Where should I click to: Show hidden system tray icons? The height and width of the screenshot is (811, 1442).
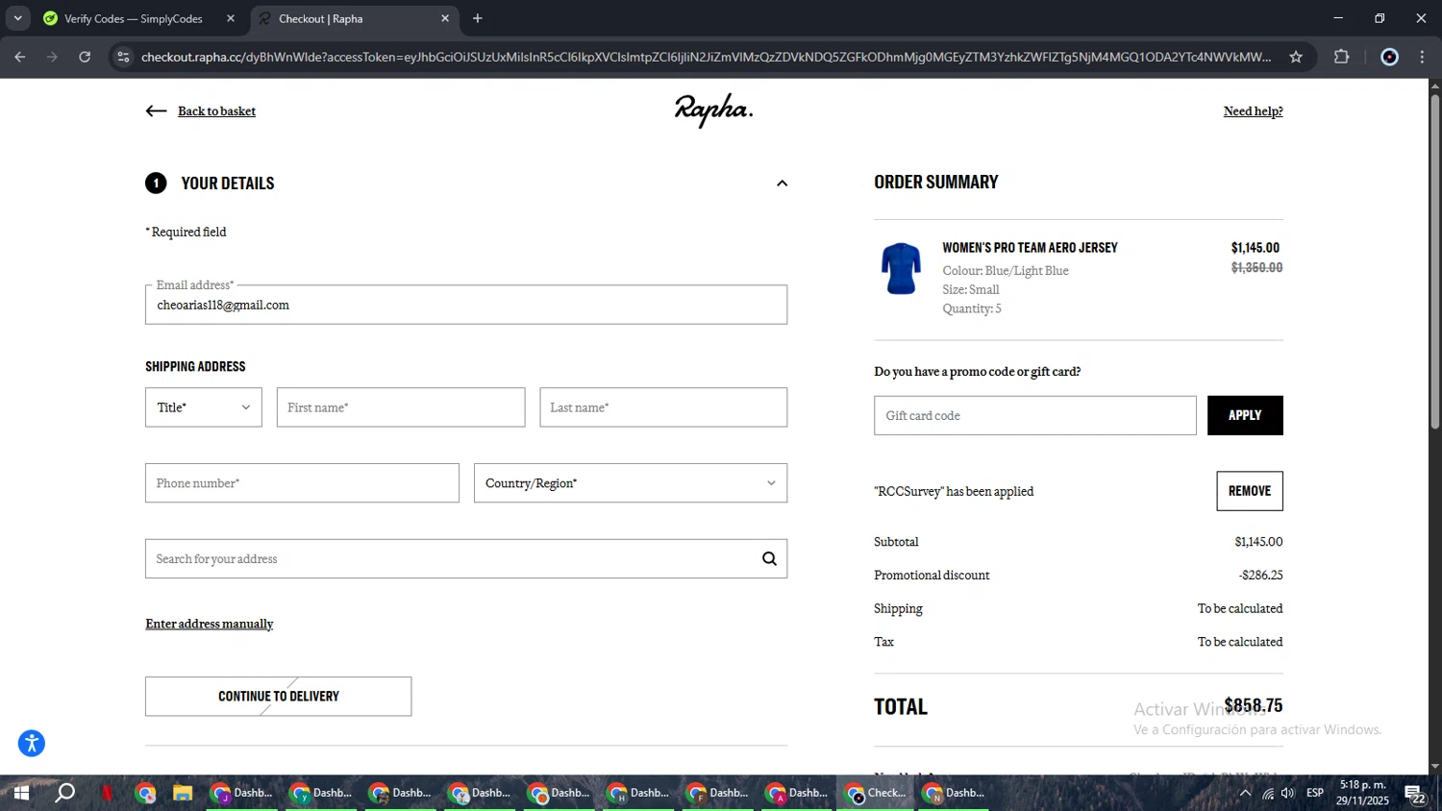pyautogui.click(x=1245, y=793)
